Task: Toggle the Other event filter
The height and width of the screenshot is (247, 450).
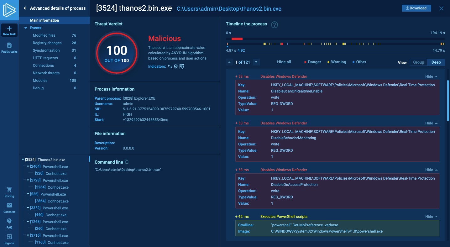Action: (359, 62)
